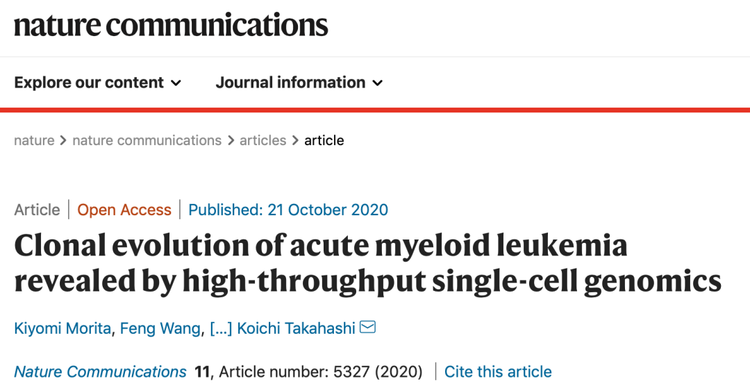The image size is (750, 390).
Task: Click the current article breadcrumb item
Action: coord(324,140)
